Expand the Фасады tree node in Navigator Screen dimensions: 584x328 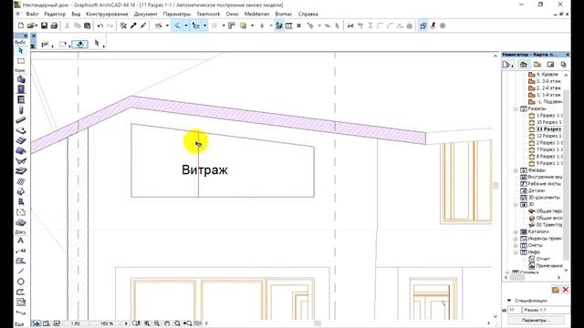516,170
